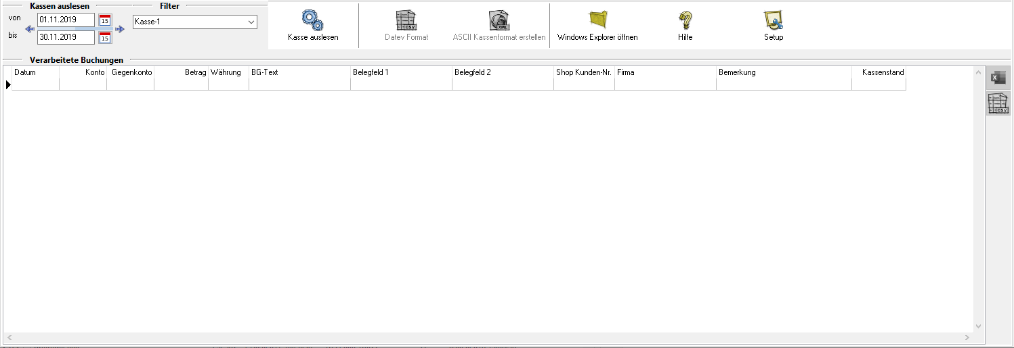1014x348 pixels.
Task: Export table with Excel icon
Action: 998,78
